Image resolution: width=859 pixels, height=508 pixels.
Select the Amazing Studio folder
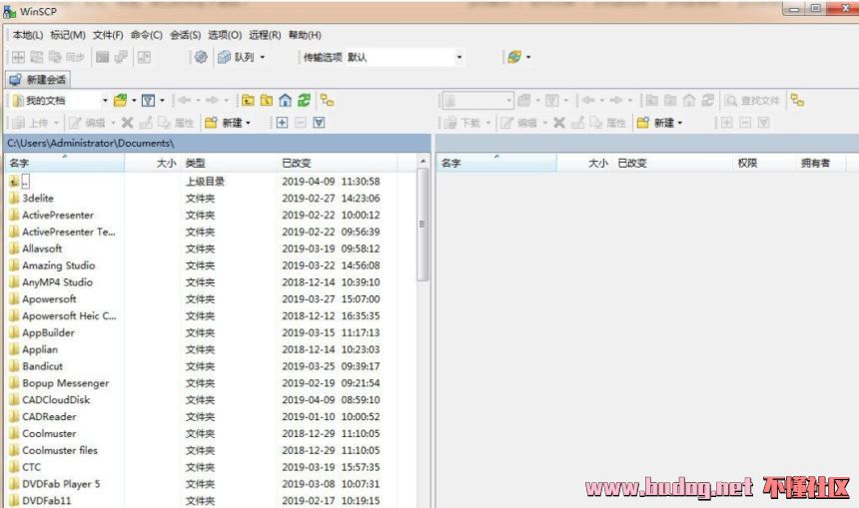pos(59,265)
